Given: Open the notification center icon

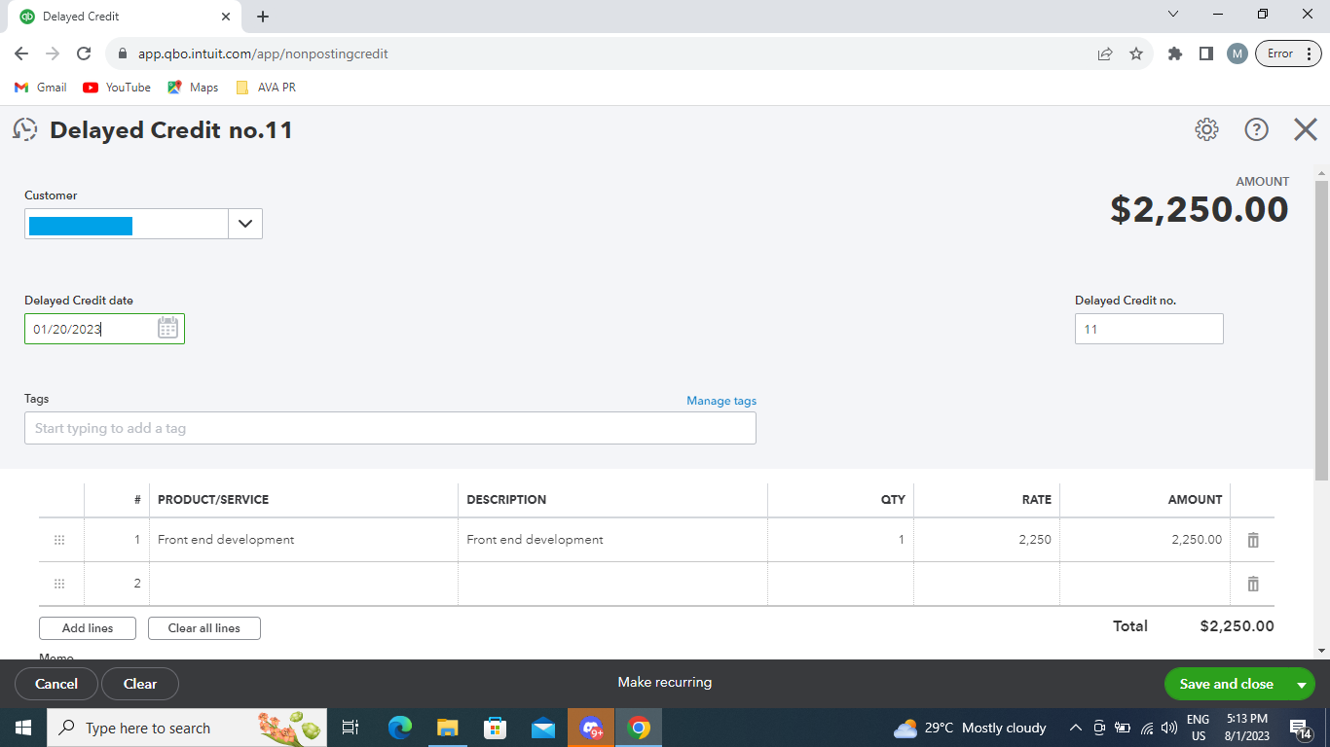Looking at the screenshot, I should (1300, 728).
